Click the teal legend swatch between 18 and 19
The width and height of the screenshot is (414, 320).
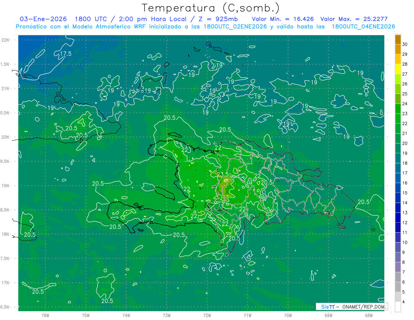(398, 158)
